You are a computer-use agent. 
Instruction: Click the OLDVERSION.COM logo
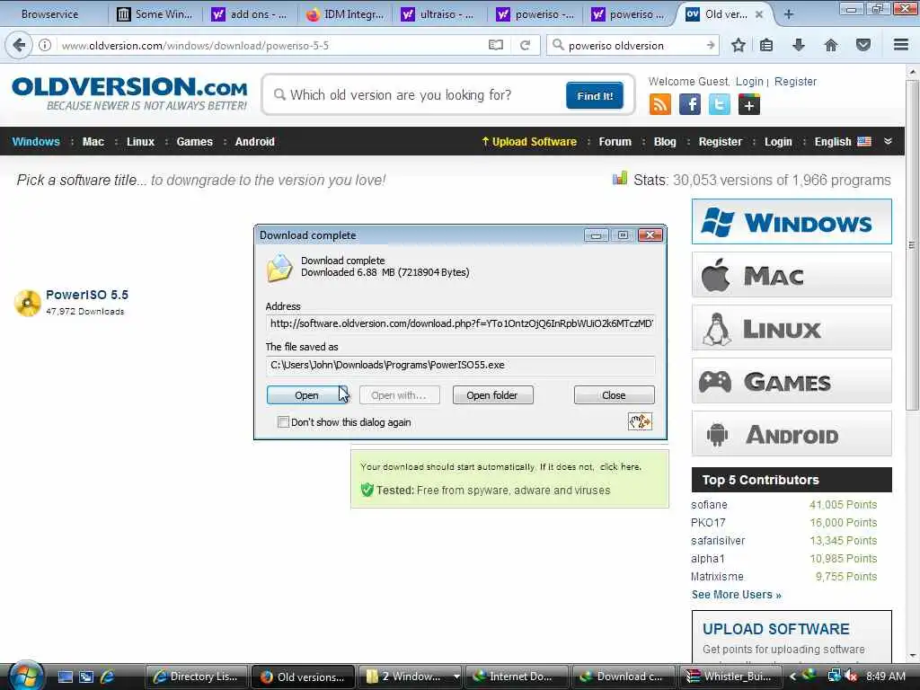coord(129,93)
